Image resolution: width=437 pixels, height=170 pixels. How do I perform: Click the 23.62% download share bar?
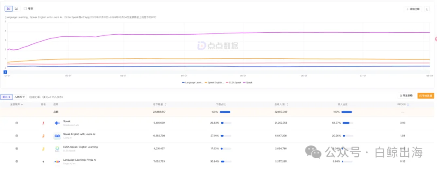pyautogui.click(x=226, y=123)
